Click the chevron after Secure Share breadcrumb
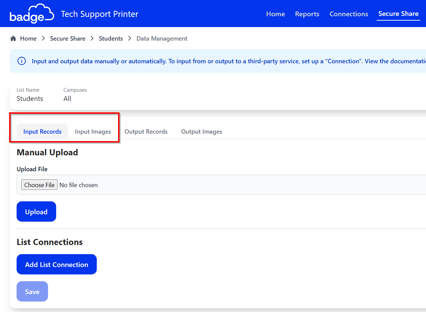Viewport: 426px width, 312px height. coord(92,39)
